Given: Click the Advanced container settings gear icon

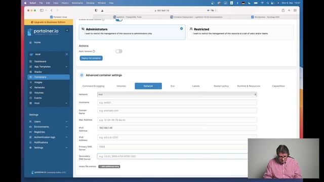Looking at the screenshot, I should pyautogui.click(x=82, y=75).
